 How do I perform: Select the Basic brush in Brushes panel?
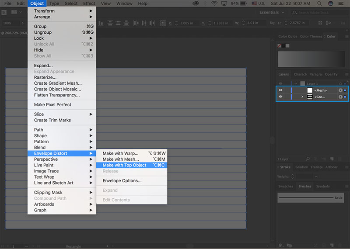click(x=311, y=198)
